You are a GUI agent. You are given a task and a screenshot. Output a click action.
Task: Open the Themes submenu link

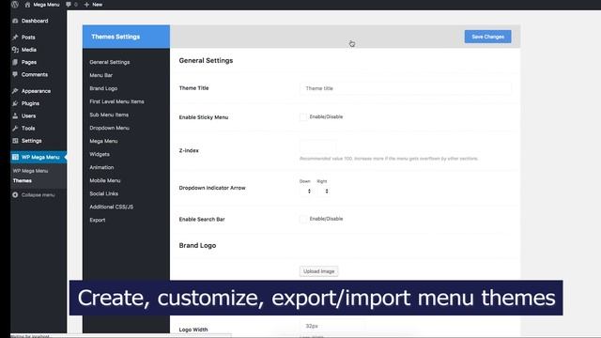coord(23,180)
